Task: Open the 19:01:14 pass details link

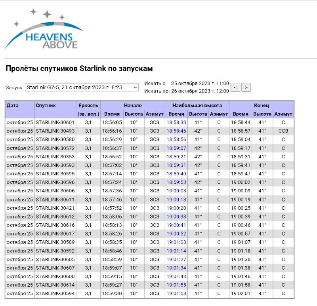Action: 176,251
